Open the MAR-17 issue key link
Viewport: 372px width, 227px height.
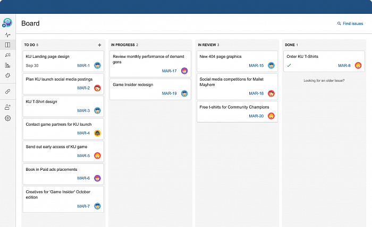click(170, 71)
